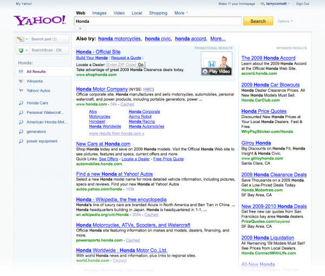Open 2009 Honda Liquidation ad
The height and width of the screenshot is (276, 325).
click(x=268, y=238)
